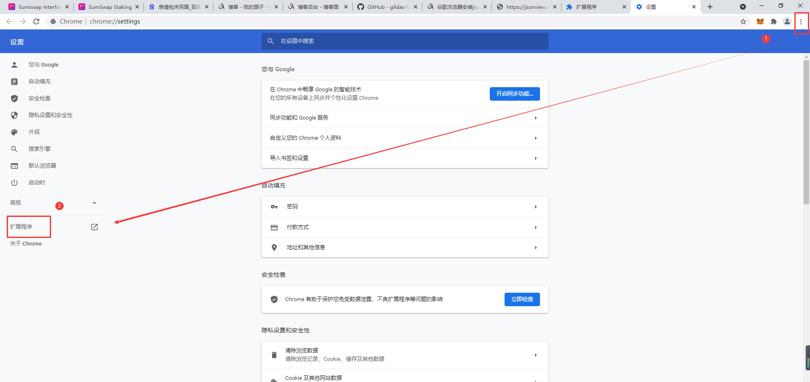
Task: Close the SumSwap Staking tab
Action: 137,7
